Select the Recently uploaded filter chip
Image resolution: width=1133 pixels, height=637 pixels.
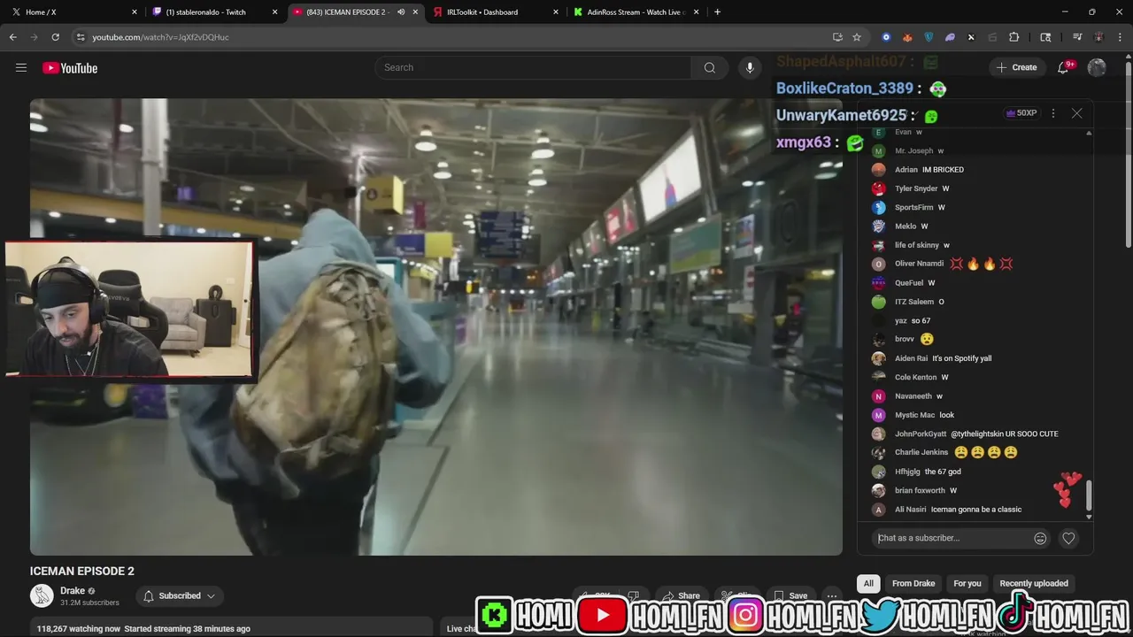click(1034, 583)
